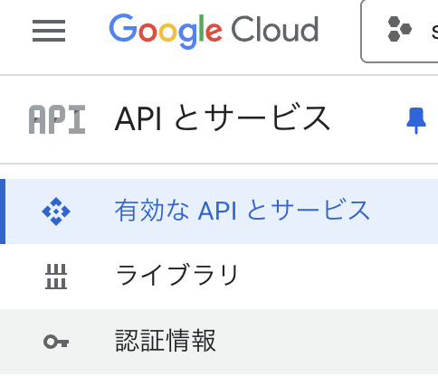Open the 認証情報 credentials page
Viewport: 438px width, 376px height.
pyautogui.click(x=219, y=342)
